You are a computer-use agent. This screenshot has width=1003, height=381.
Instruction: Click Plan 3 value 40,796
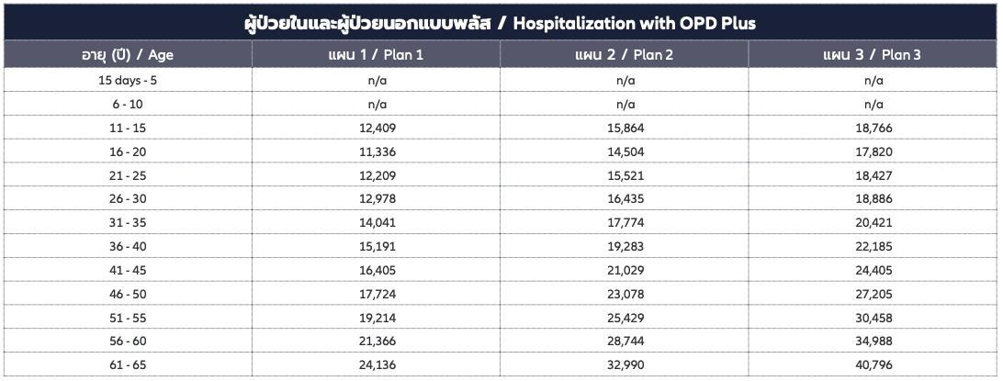(873, 365)
